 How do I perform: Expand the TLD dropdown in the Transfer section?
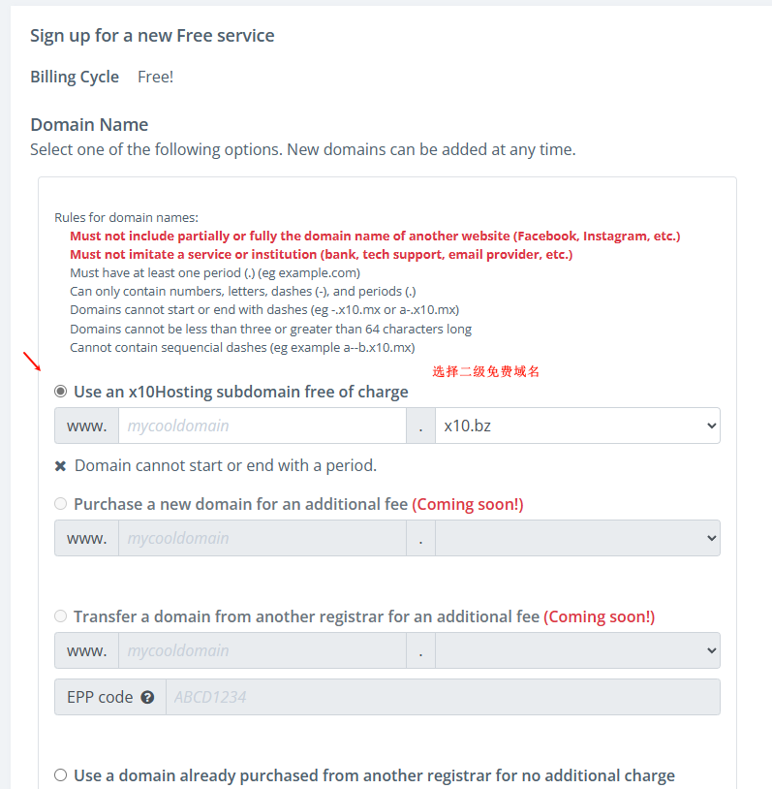(576, 650)
